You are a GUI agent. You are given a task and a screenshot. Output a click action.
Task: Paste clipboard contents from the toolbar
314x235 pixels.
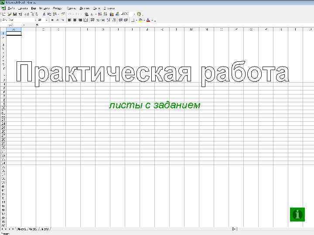pyautogui.click(x=54, y=14)
